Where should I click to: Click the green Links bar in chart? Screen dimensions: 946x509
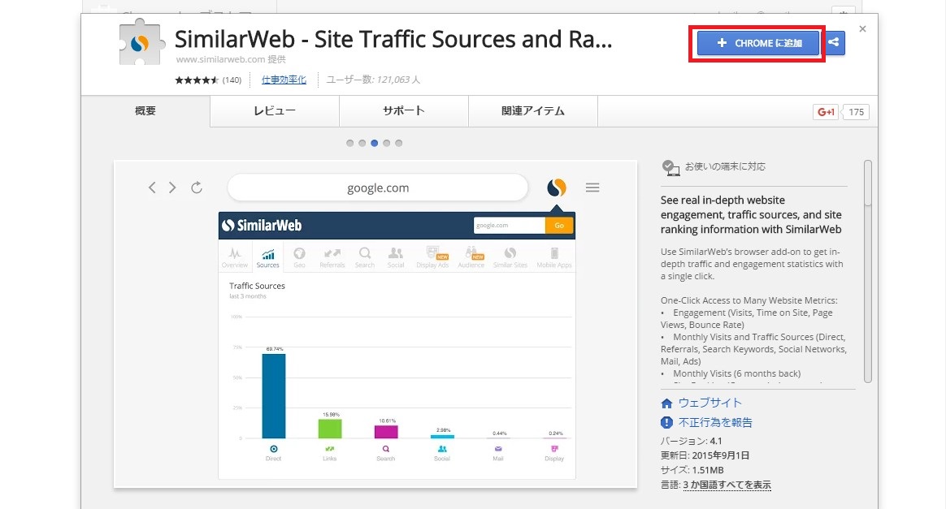[x=330, y=429]
